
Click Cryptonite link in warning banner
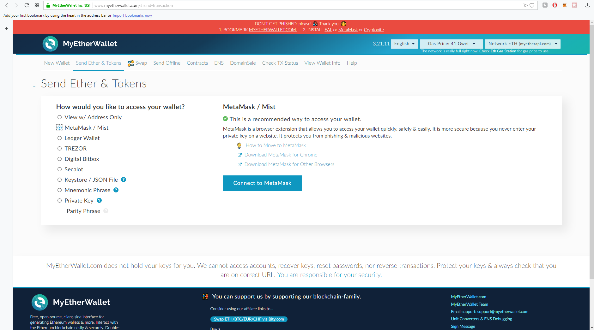pos(374,30)
